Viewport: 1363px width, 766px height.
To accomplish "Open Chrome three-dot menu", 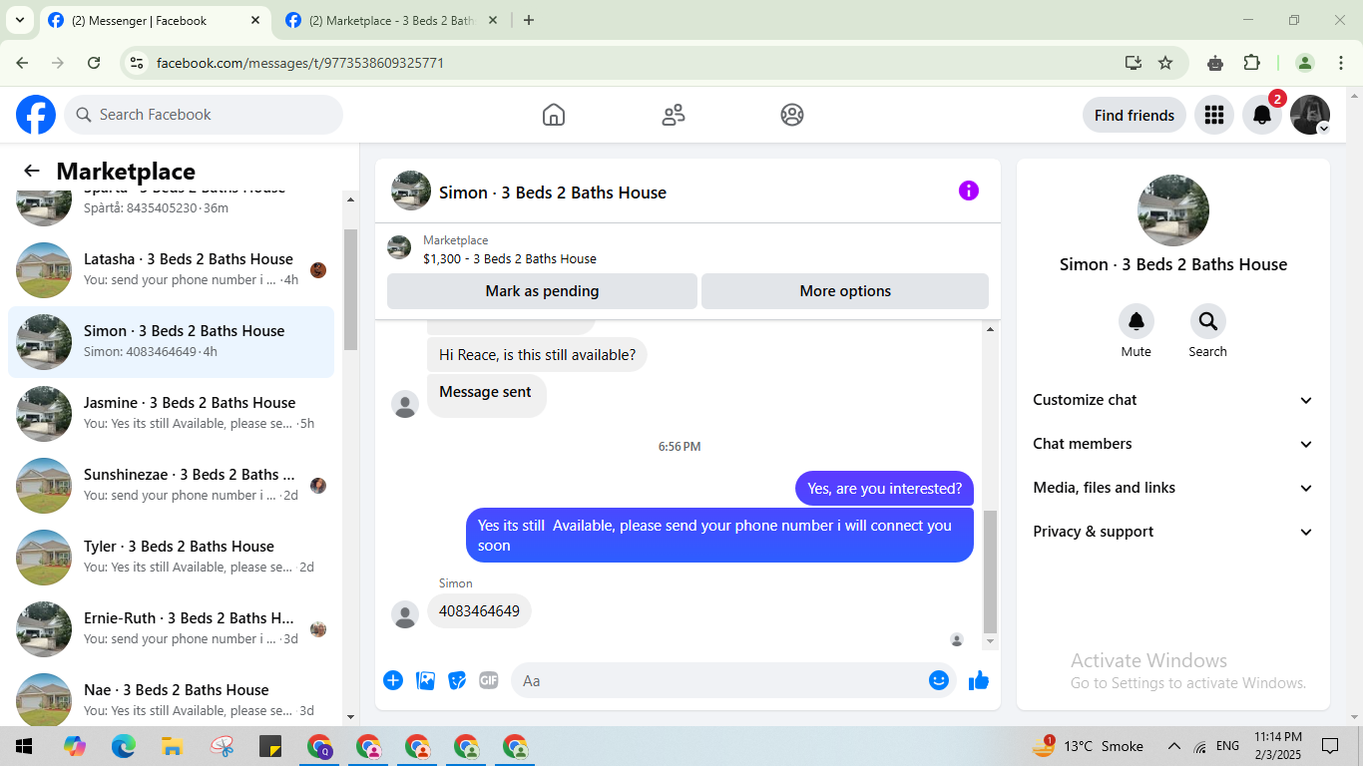I will 1341,63.
